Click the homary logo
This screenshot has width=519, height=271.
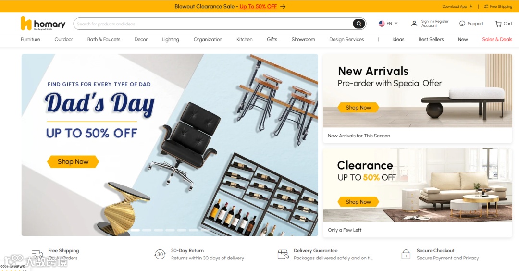tap(43, 24)
